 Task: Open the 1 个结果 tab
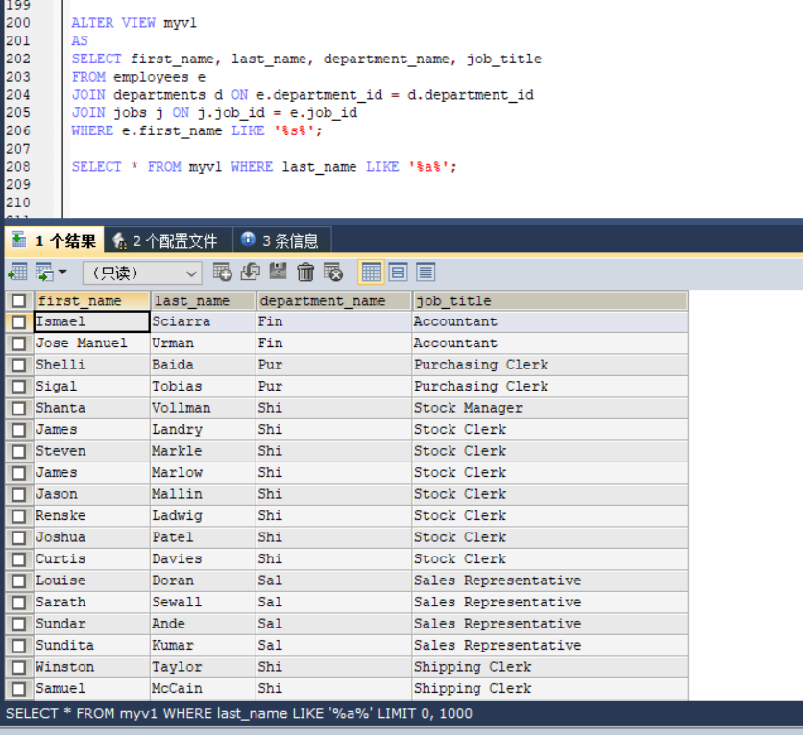coord(55,241)
